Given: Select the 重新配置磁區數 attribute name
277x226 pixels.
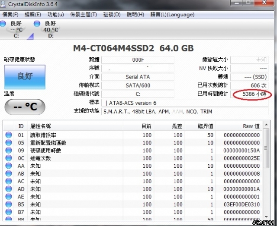Looking at the screenshot, I should (x=48, y=143).
